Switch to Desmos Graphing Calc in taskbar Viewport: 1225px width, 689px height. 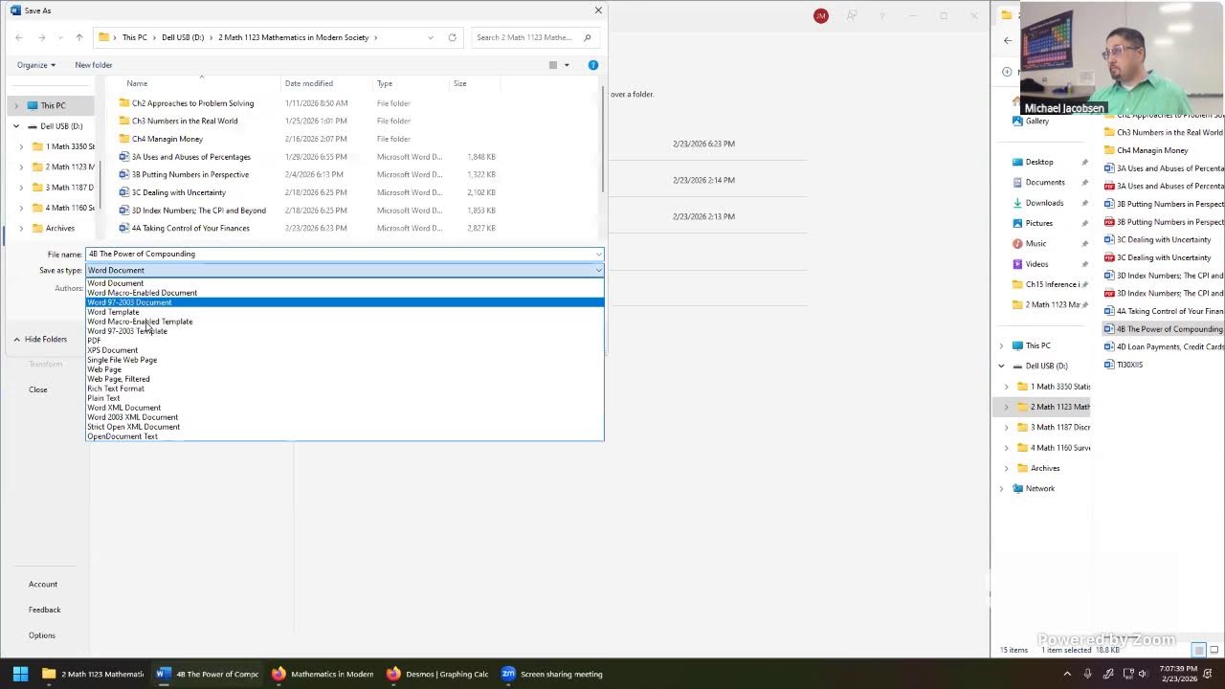click(438, 674)
